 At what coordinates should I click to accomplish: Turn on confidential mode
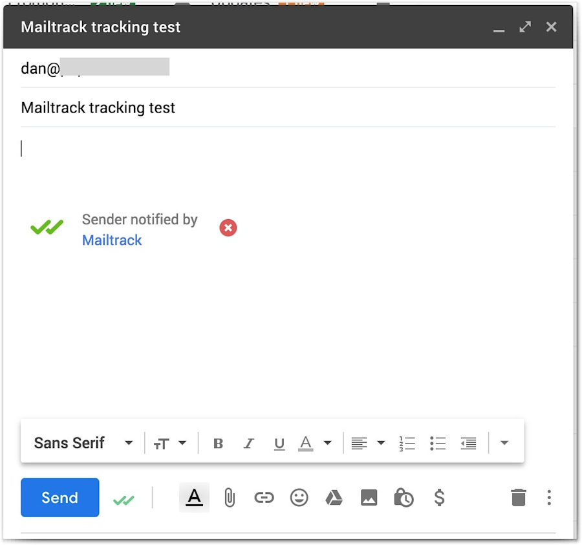coord(404,498)
